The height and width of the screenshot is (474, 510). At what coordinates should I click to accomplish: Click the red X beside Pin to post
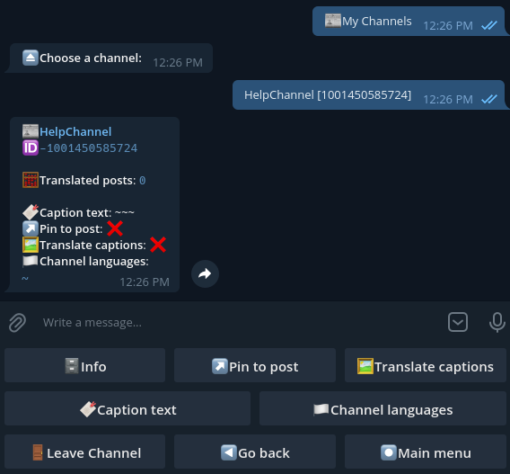click(115, 228)
